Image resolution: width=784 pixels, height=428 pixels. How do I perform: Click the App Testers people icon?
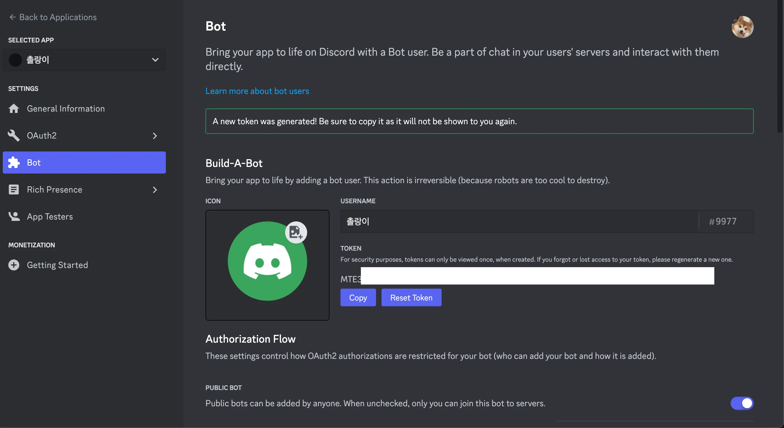[14, 216]
